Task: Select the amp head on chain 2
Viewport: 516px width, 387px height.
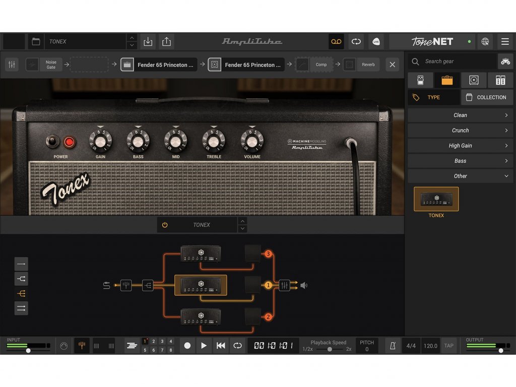Action: click(x=201, y=316)
